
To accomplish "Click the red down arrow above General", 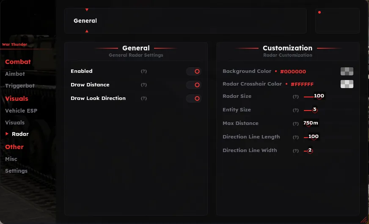I will [x=87, y=10].
